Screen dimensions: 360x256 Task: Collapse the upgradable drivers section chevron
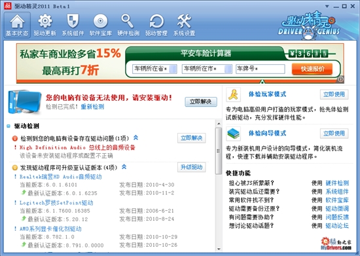coord(124,167)
